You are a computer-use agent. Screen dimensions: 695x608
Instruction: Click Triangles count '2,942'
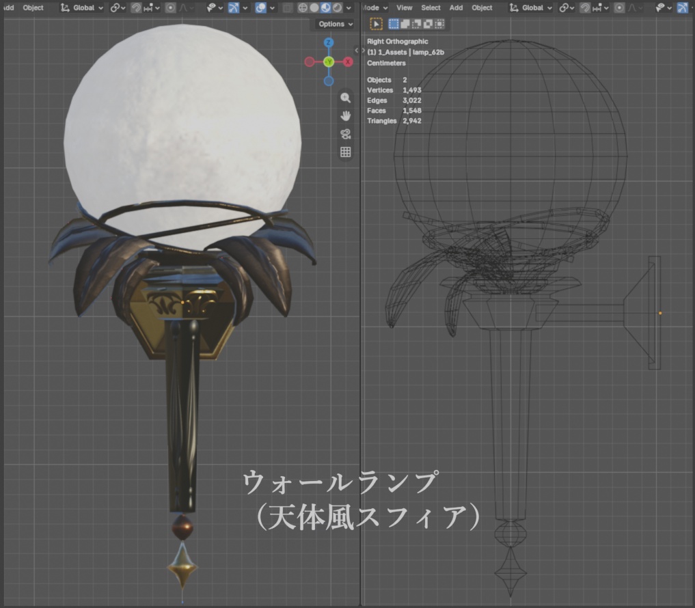(412, 120)
